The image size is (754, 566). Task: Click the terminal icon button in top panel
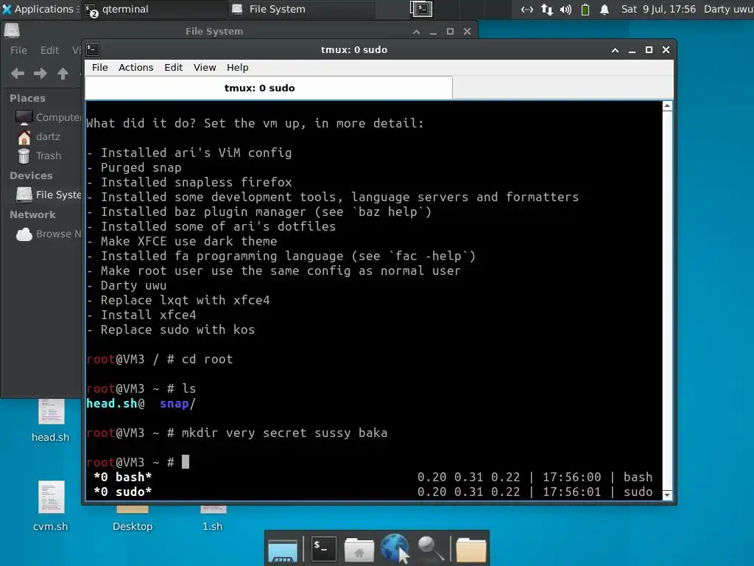(421, 9)
